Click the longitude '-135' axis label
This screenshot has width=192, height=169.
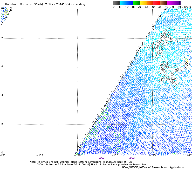[3, 155]
